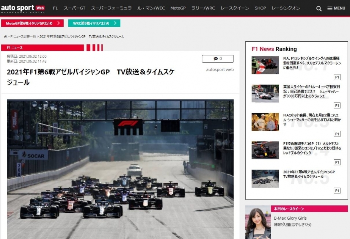350x239 pixels.
Task: Click the F1 tag under Monaco GP technical article
Action: click(x=337, y=162)
